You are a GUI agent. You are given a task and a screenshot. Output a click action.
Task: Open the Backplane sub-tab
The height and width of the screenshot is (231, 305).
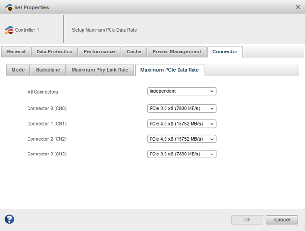tap(48, 70)
